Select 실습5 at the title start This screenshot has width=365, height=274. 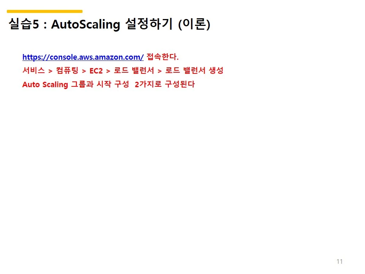24,24
